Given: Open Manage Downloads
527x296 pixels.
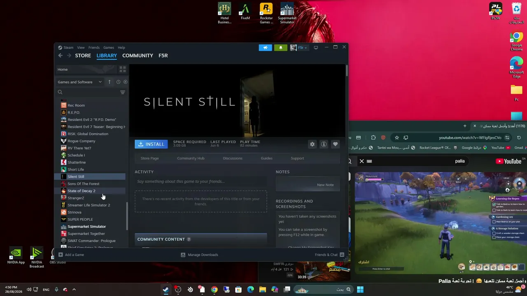Looking at the screenshot, I should pyautogui.click(x=200, y=254).
